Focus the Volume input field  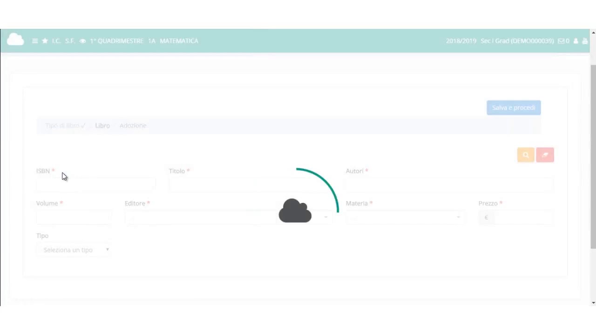tap(74, 217)
